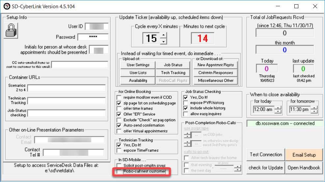Toggle Technician Tracking Yes, Do It!
The height and width of the screenshot is (182, 325).
tap(119, 145)
